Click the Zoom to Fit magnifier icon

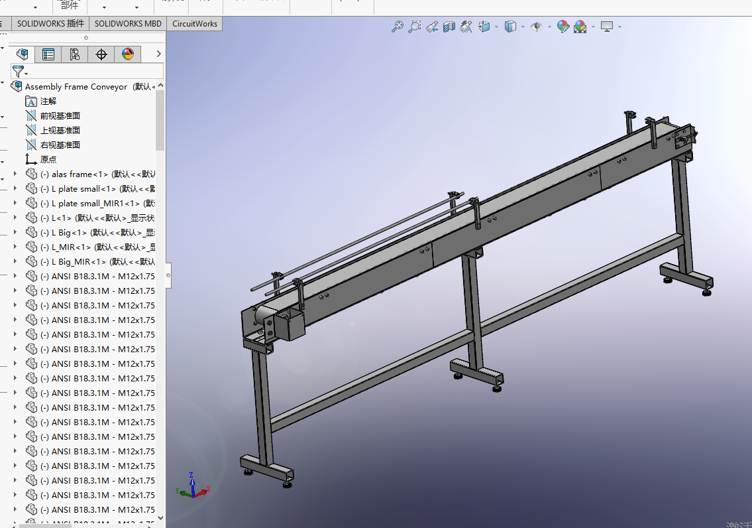(x=397, y=27)
